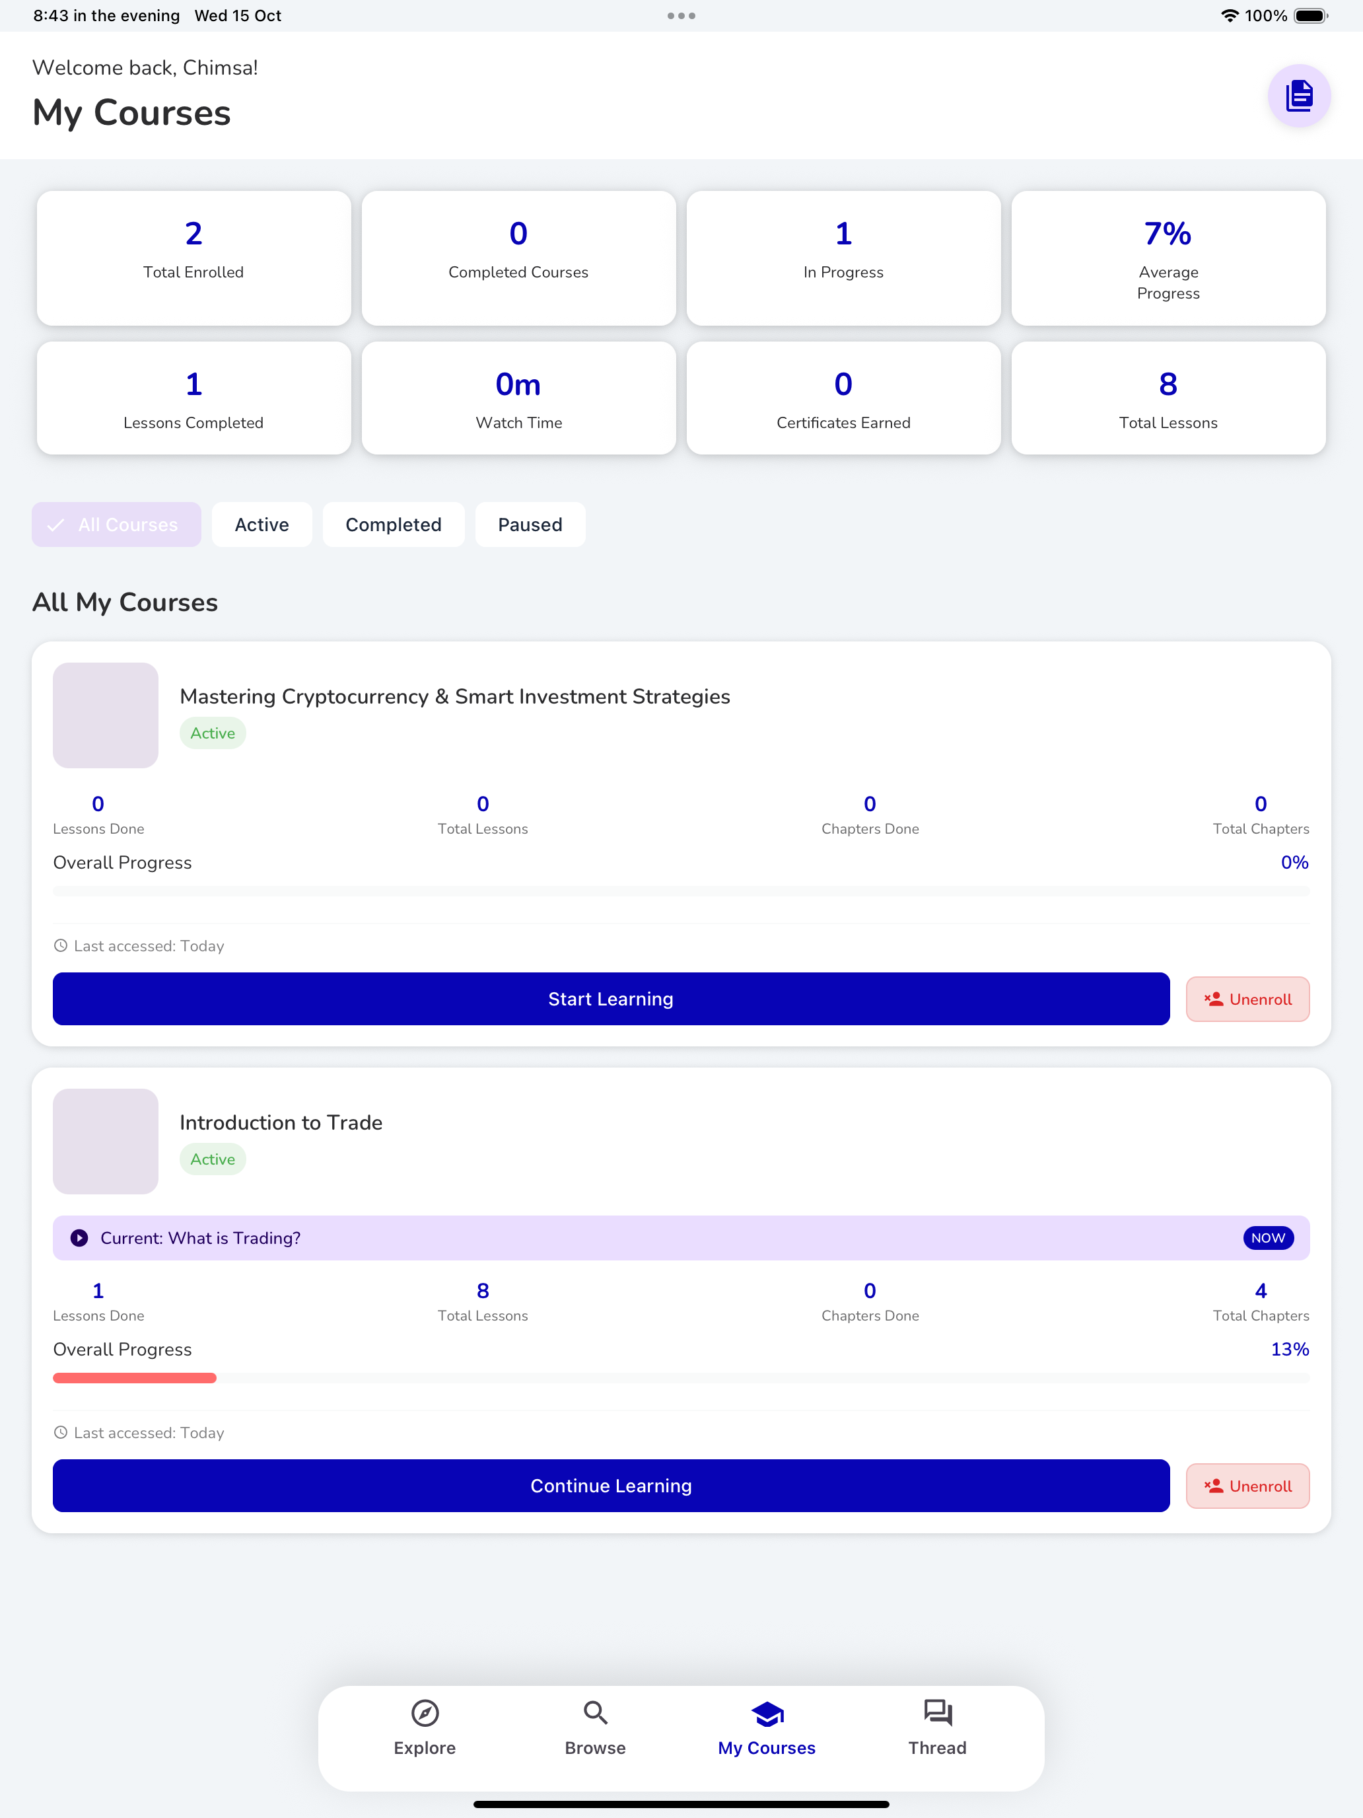Click the 8 Total Lessons value in Introduction to Trade
This screenshot has width=1363, height=1818.
click(483, 1290)
